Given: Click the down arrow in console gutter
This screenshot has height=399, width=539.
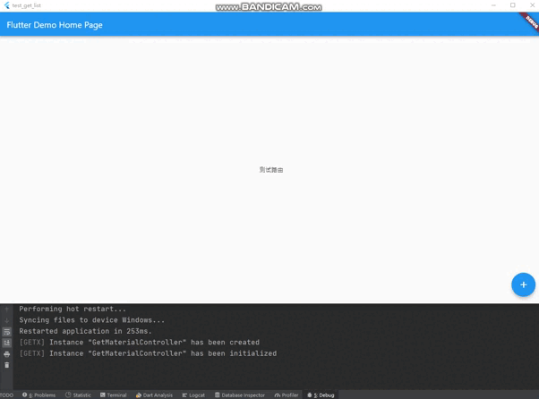Looking at the screenshot, I should [6, 320].
